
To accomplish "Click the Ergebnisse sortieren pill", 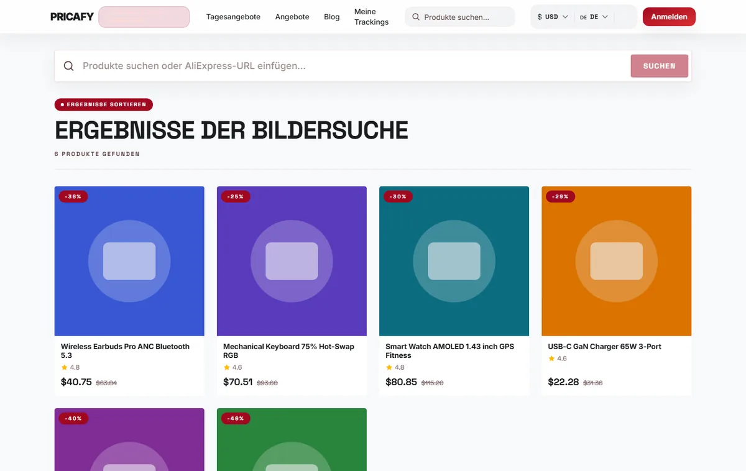I will click(x=104, y=104).
